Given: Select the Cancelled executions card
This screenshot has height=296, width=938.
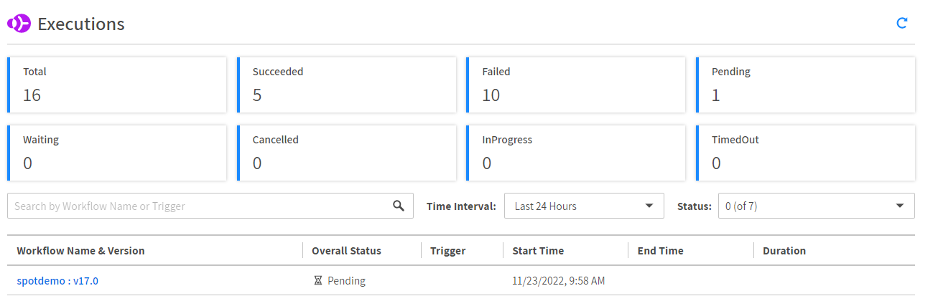Looking at the screenshot, I should tap(347, 153).
